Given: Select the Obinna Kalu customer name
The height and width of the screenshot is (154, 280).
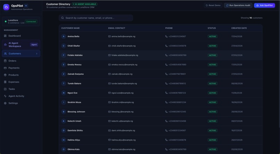Looking at the screenshot, I should pos(74,150).
